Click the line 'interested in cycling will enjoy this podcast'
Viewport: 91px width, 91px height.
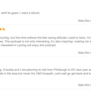click(x=28, y=45)
